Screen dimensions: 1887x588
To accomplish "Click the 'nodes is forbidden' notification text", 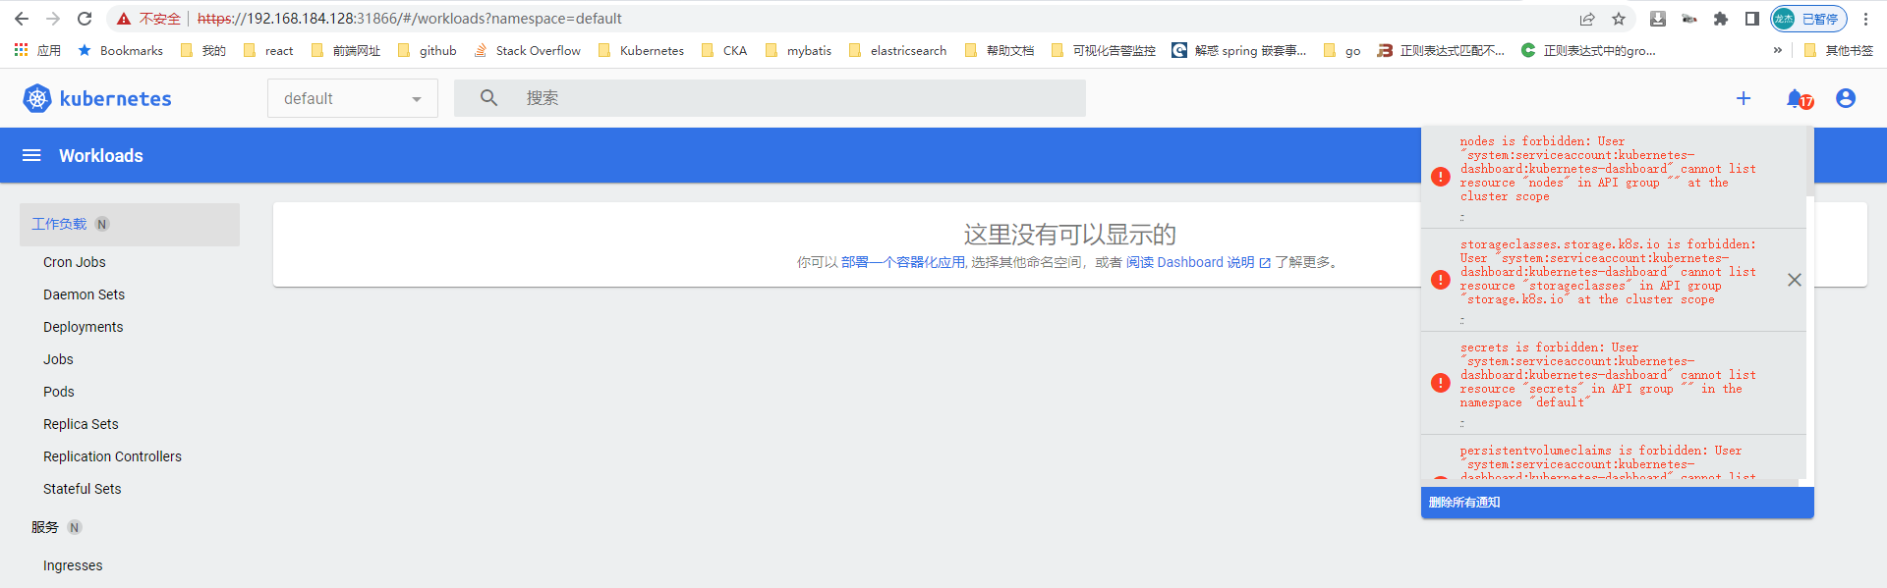I will pos(1608,169).
